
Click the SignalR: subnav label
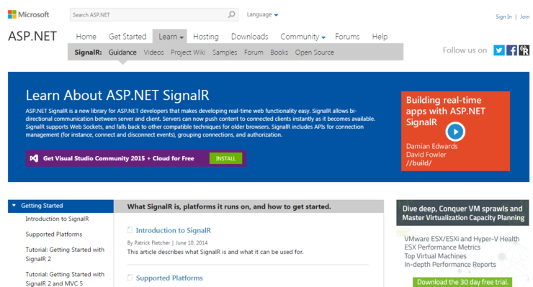tap(88, 53)
